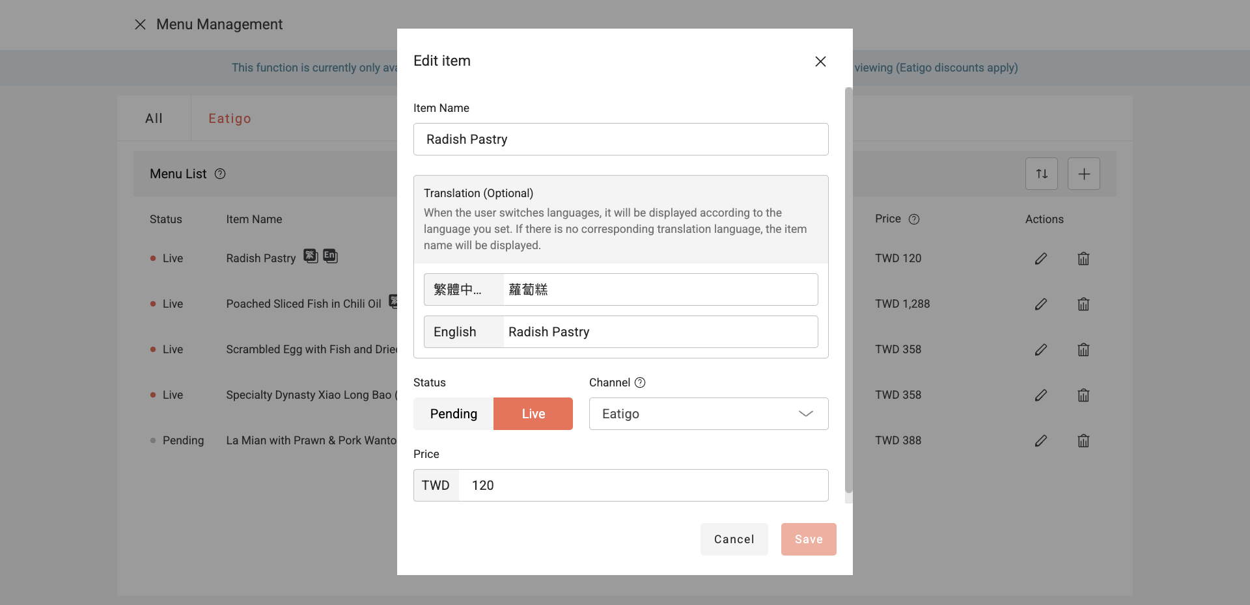The height and width of the screenshot is (605, 1250).
Task: Click the Channel help icon in the dialog
Action: tap(641, 383)
